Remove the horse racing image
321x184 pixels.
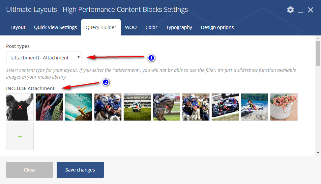click(167, 107)
